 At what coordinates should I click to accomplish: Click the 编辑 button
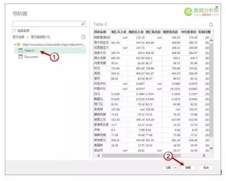[x=188, y=167]
